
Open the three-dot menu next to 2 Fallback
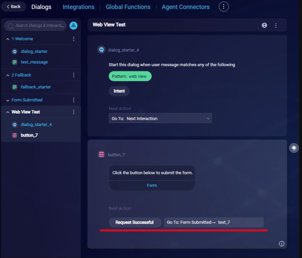click(74, 75)
